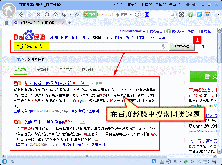Image resolution: width=222 pixels, height=165 pixels.
Task: Go to 百度首页 link
Action: 207,31
